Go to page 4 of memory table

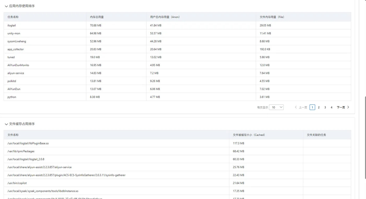coord(331,107)
